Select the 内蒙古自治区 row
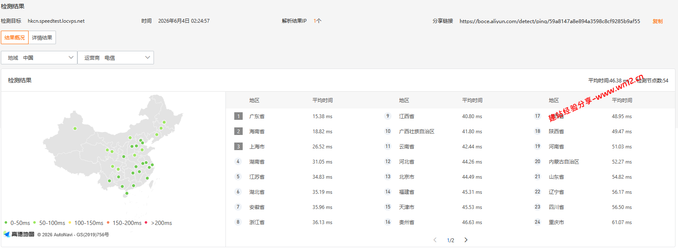Screen dimensions: 678x251 click(600, 162)
